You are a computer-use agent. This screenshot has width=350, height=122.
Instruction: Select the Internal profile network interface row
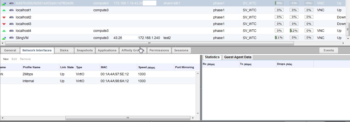tap(83, 81)
